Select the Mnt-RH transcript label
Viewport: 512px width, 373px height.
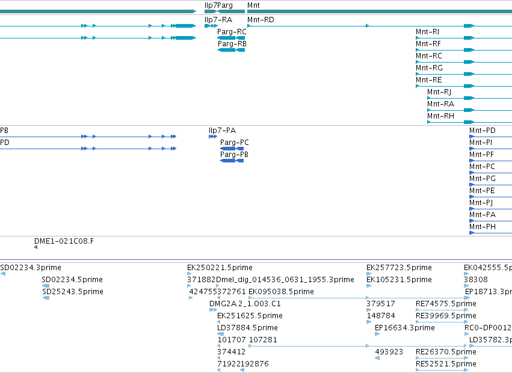440,116
